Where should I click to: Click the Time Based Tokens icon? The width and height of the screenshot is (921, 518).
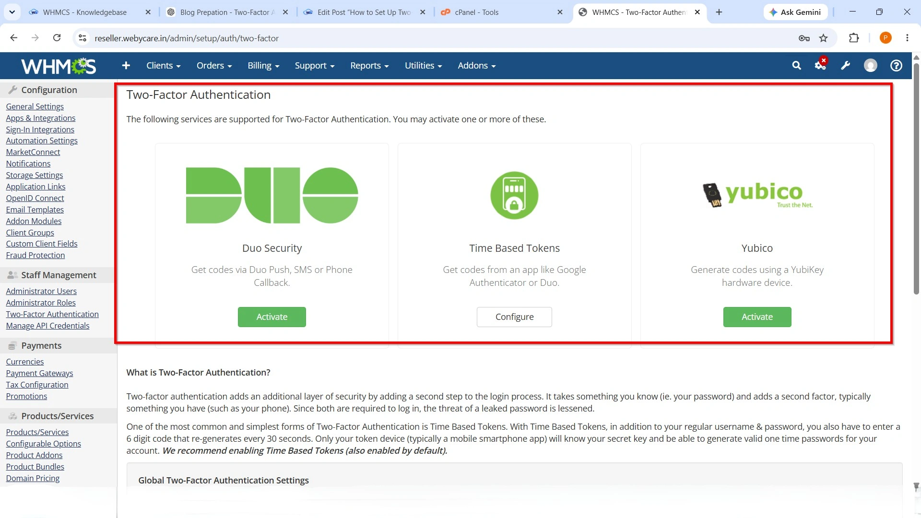pos(514,195)
